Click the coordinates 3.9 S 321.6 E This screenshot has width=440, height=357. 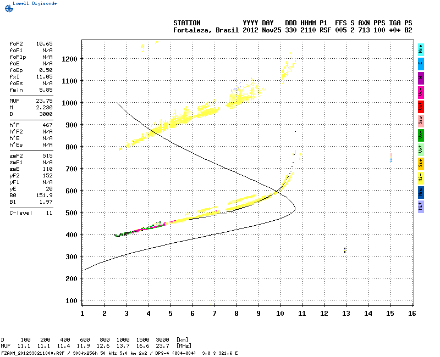tap(219, 353)
